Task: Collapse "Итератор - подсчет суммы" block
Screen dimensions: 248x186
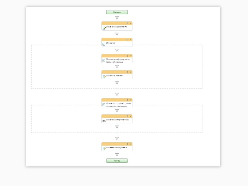Action: (124, 100)
